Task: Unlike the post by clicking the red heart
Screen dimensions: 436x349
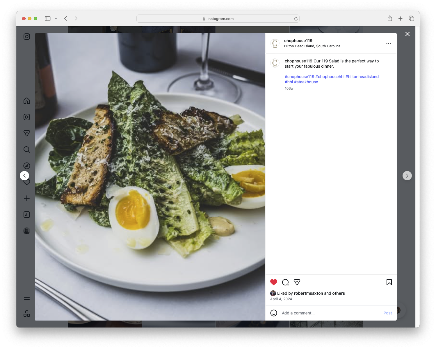Action: pos(273,282)
